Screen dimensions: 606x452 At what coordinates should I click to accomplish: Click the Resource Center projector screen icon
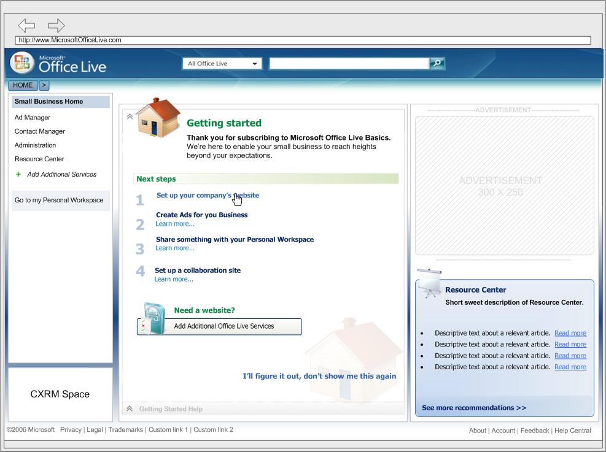[429, 283]
